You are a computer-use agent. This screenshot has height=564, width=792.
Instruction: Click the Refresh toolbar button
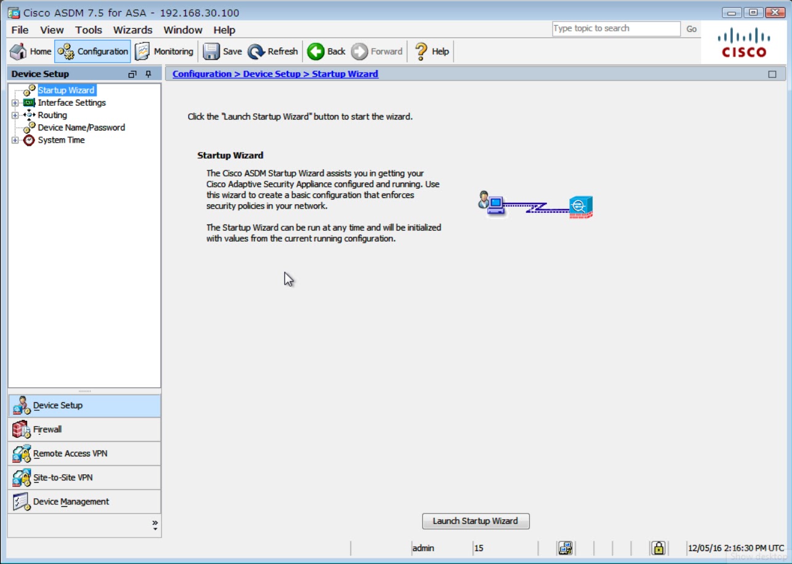(273, 52)
